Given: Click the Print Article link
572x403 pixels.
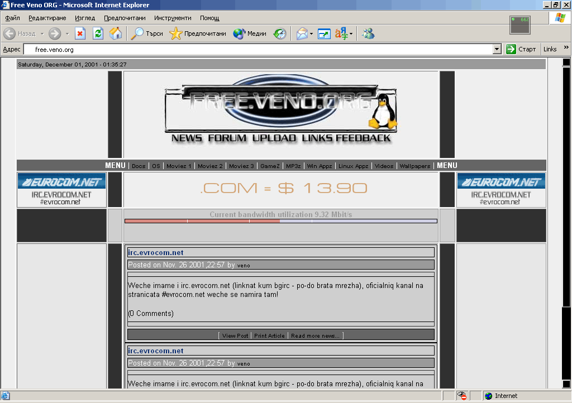Looking at the screenshot, I should coord(269,335).
